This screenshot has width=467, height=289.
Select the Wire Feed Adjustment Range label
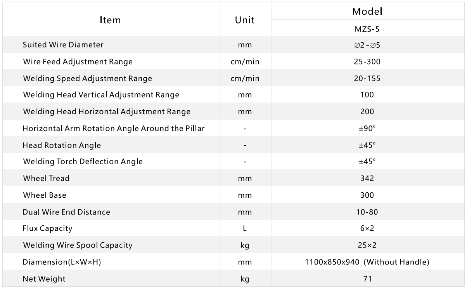tap(78, 62)
